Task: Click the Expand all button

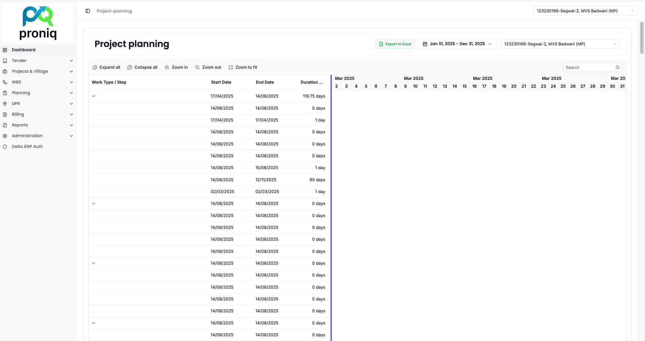Action: pyautogui.click(x=106, y=67)
